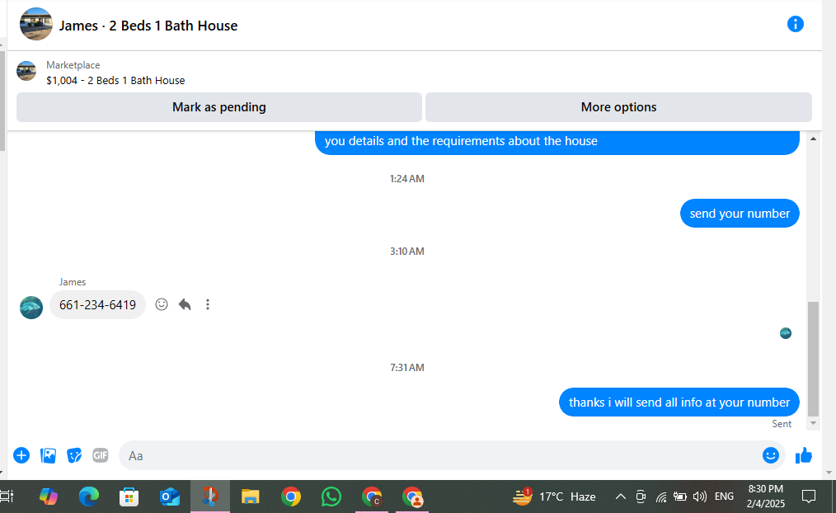Click the seen-by avatar indicator
Screen dimensions: 836x513
point(786,333)
